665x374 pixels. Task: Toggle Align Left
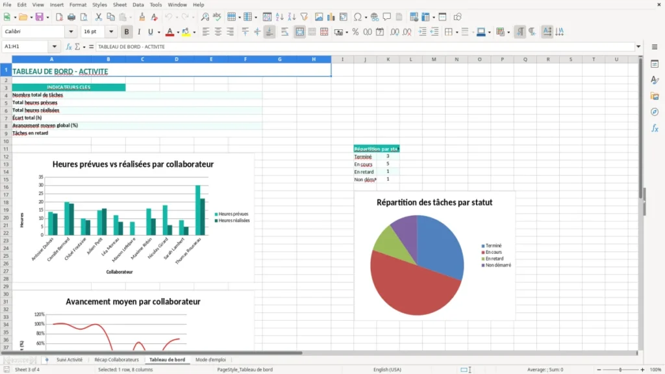(206, 32)
